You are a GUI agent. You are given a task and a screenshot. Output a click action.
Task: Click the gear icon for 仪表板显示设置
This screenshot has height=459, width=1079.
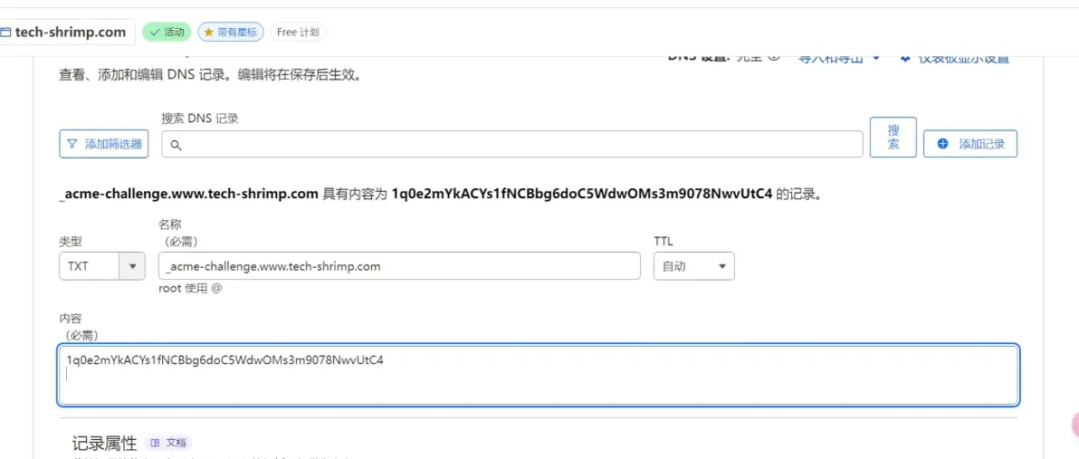[905, 59]
